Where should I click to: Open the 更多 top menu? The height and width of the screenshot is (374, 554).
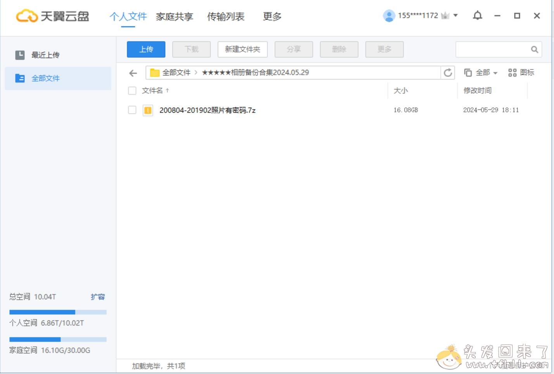[272, 16]
